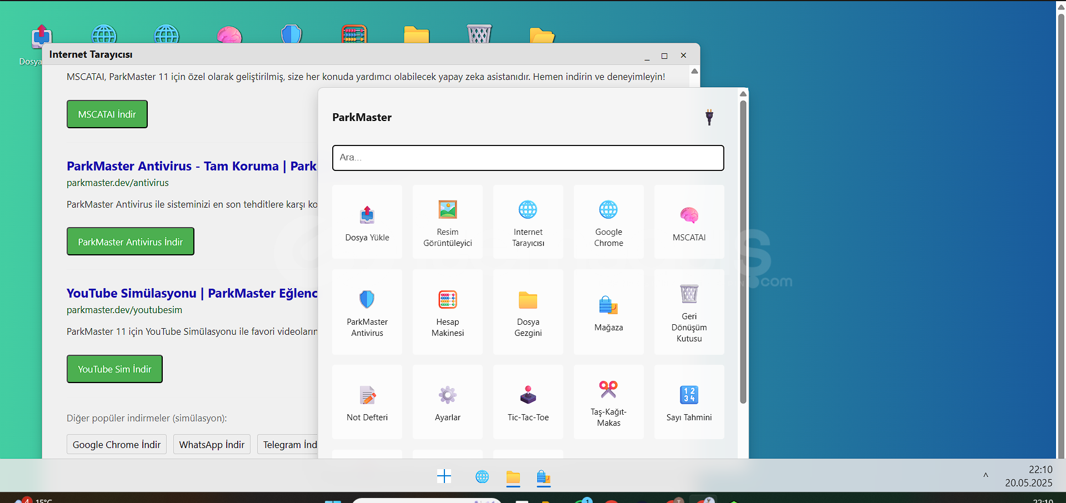Click the parkmaster.dev/youtubesim URL text
The image size is (1066, 503).
pos(124,310)
